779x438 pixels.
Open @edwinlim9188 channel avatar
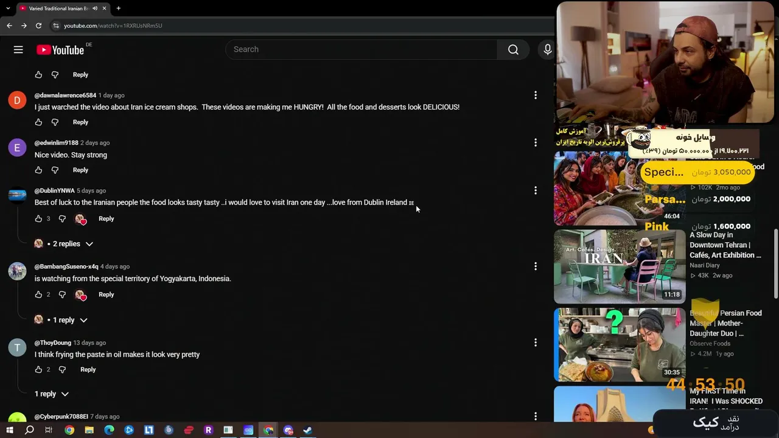tap(17, 148)
